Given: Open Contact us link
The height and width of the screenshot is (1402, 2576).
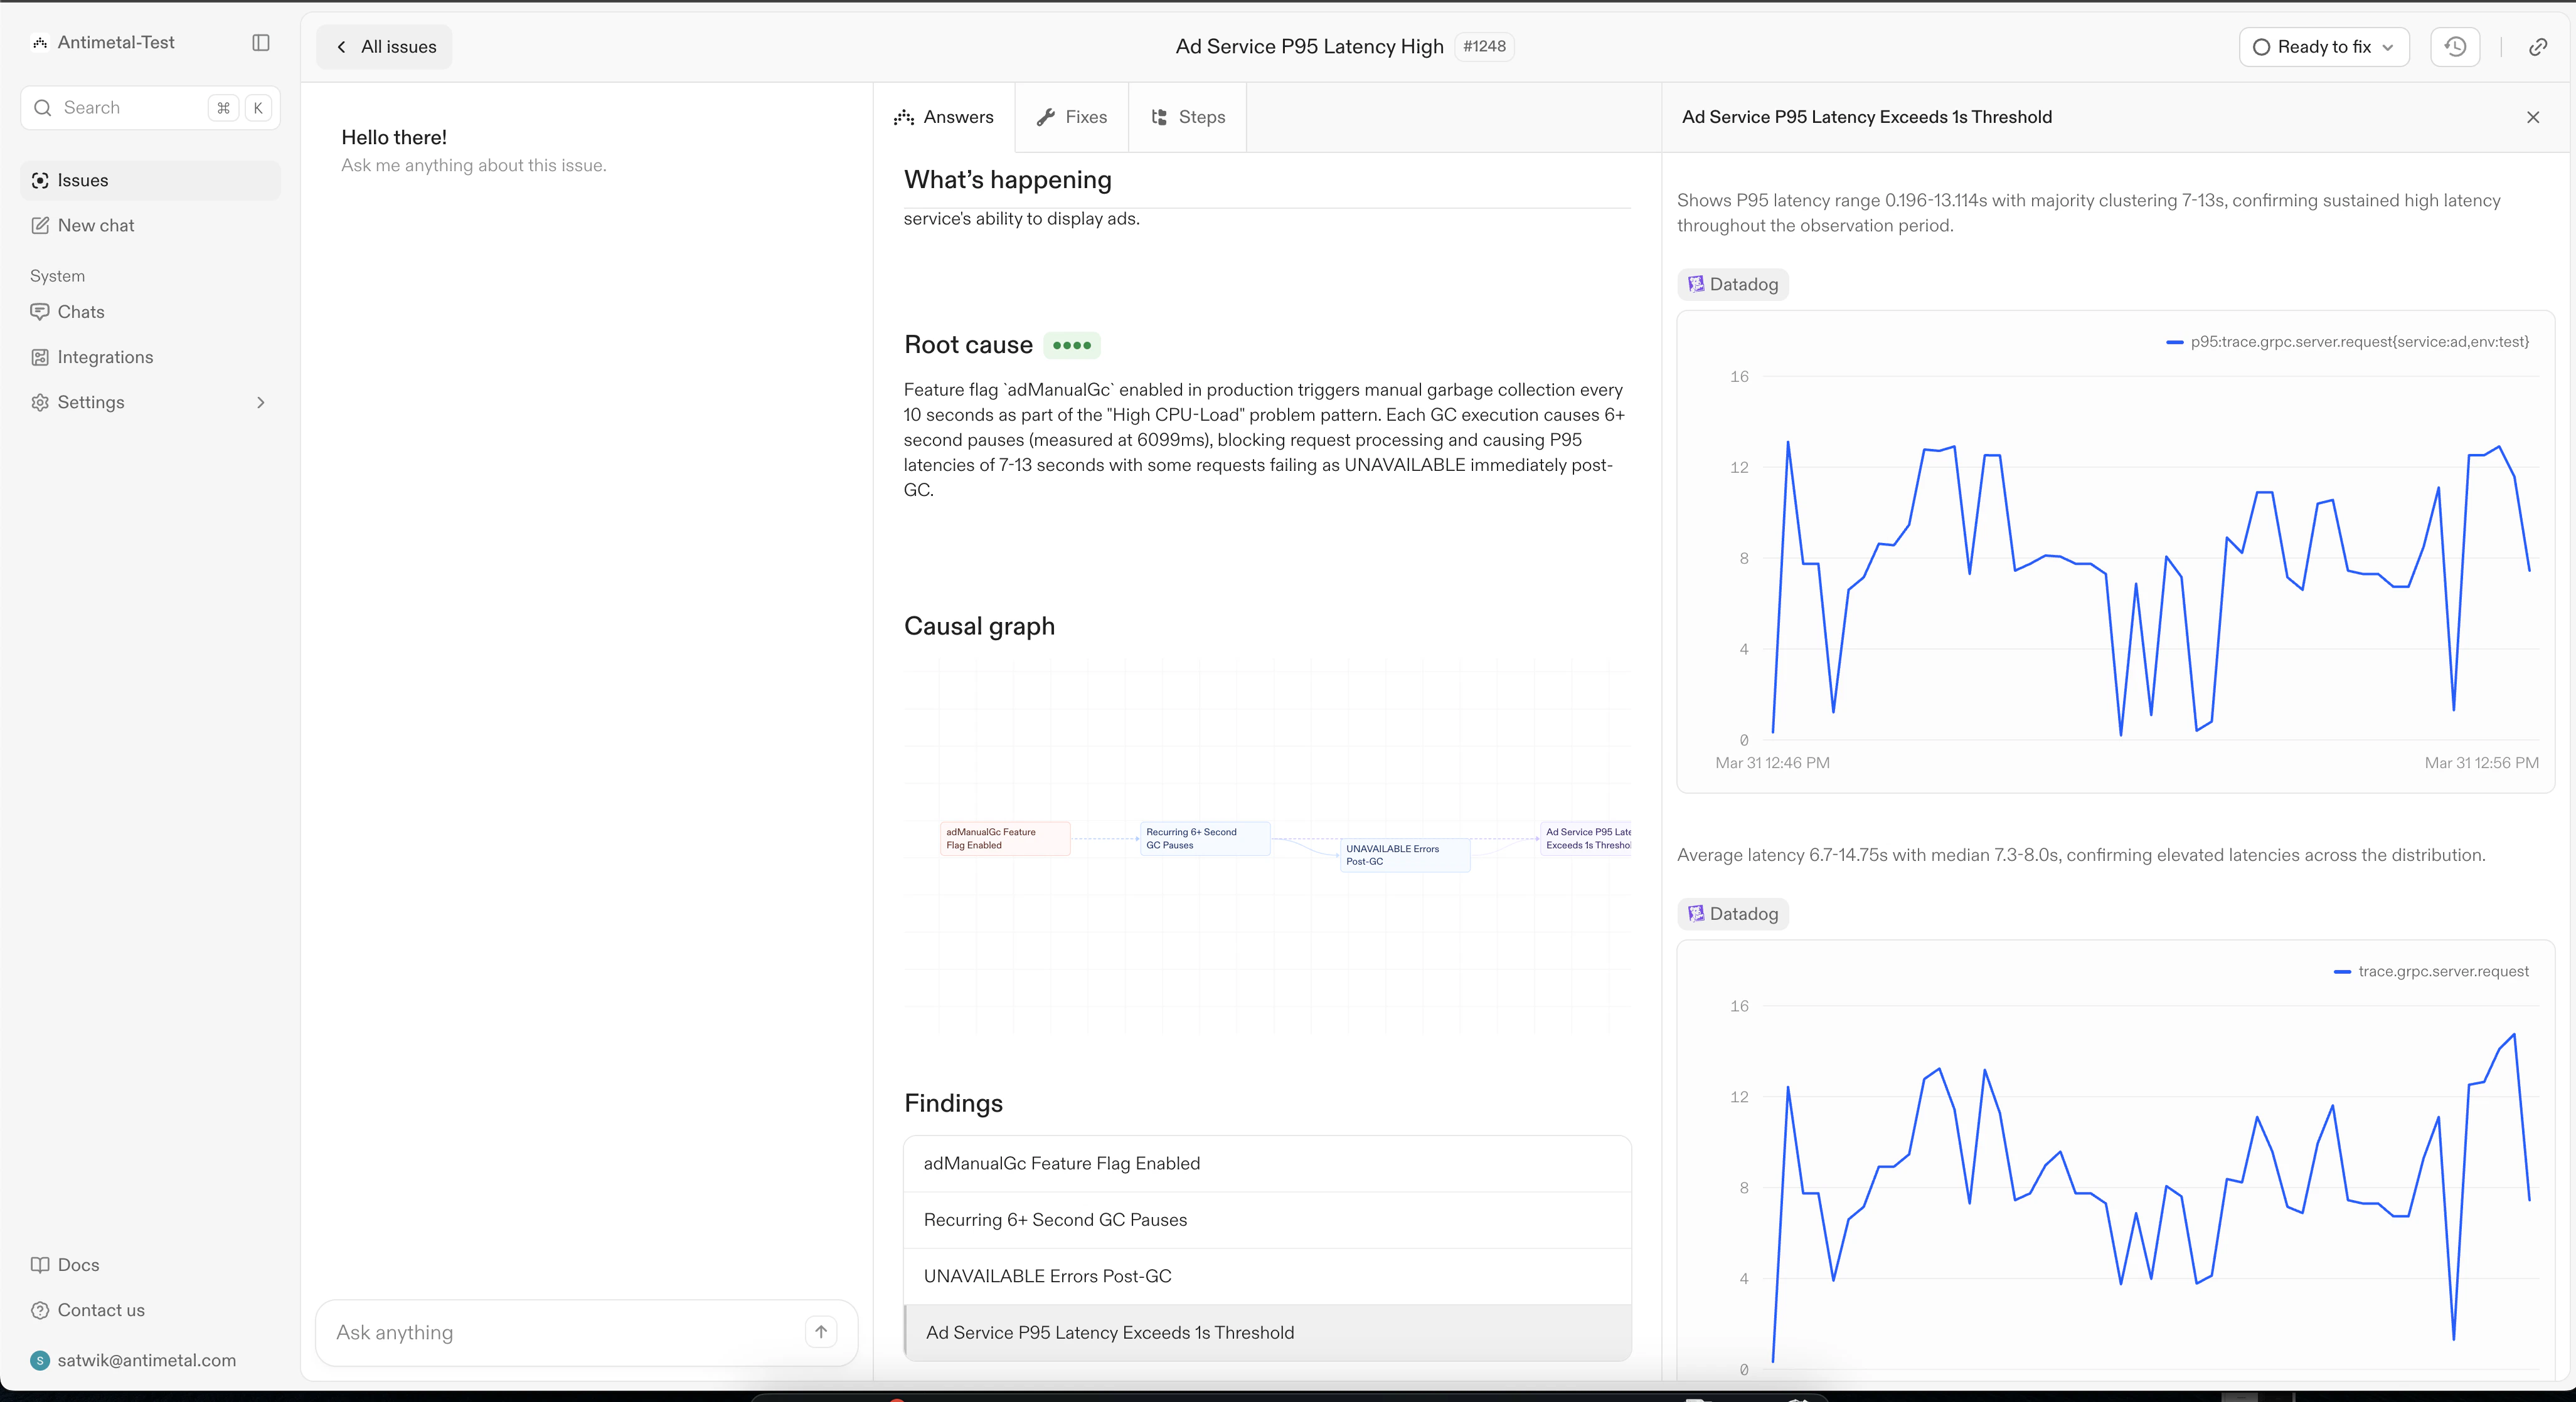Looking at the screenshot, I should [x=100, y=1309].
